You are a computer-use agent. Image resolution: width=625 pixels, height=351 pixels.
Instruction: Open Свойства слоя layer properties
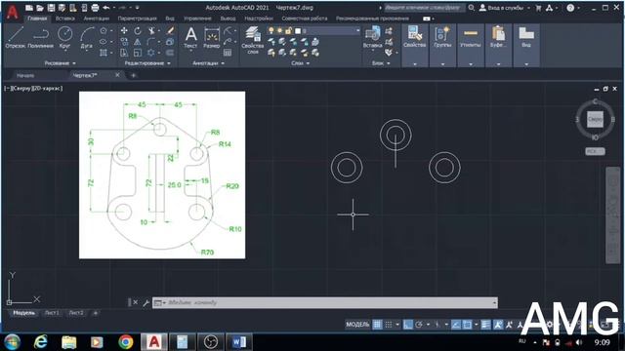coord(253,39)
